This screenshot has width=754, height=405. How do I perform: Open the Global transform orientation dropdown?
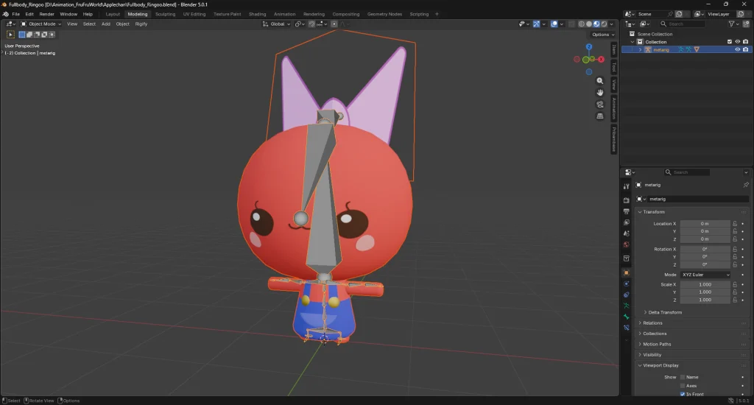[277, 24]
